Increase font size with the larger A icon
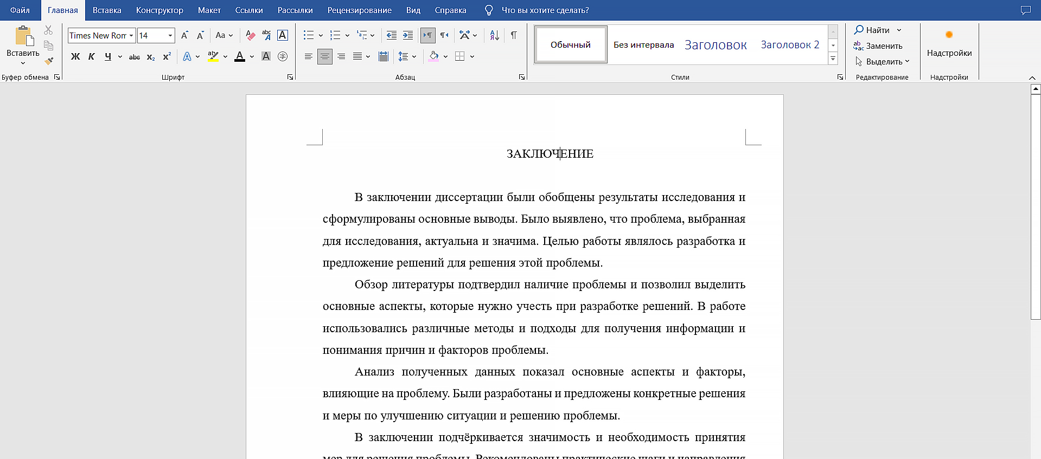The image size is (1041, 459). click(x=185, y=35)
